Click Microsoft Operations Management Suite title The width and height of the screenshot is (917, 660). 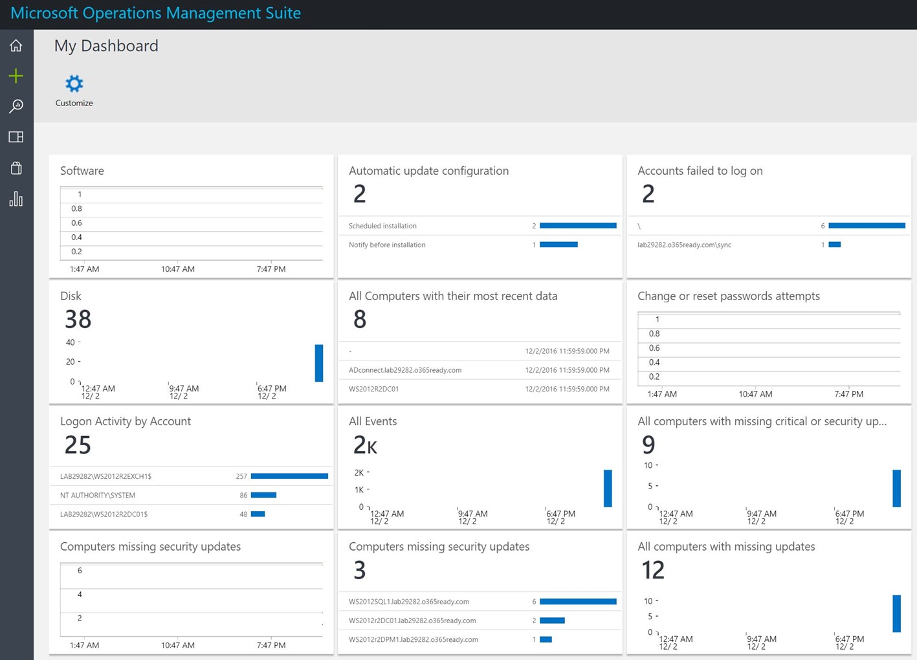(x=155, y=13)
